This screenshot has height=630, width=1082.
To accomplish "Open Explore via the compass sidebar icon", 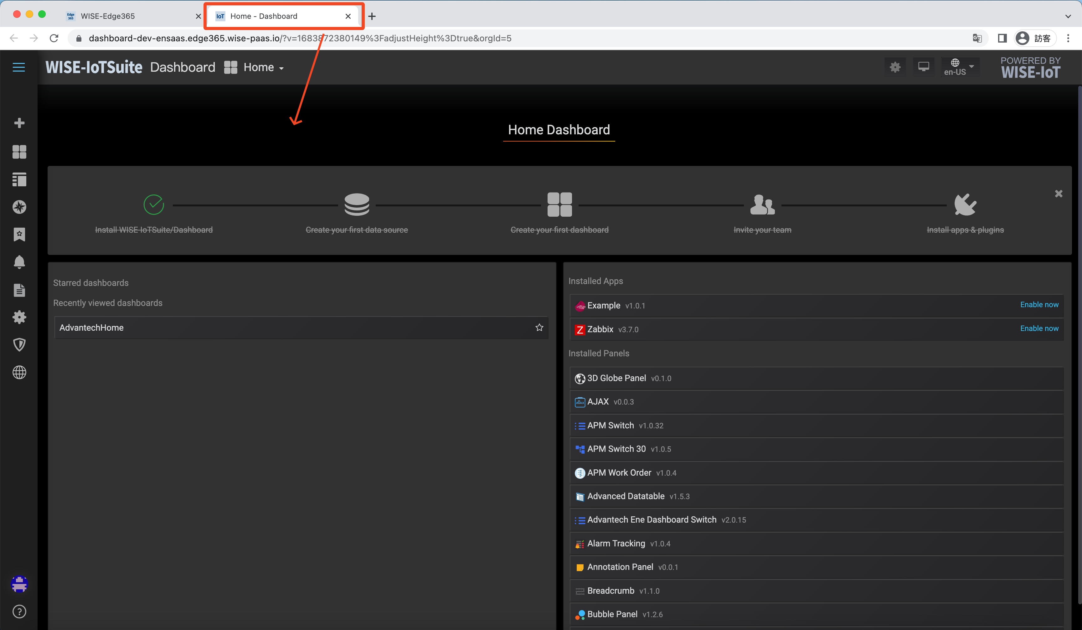I will (x=19, y=207).
